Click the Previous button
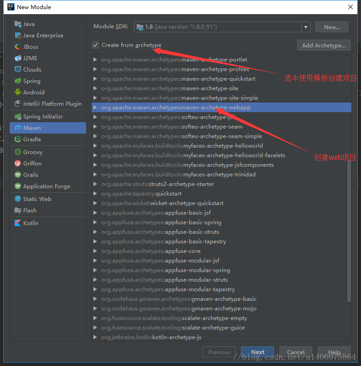361x366 pixels. [219, 352]
